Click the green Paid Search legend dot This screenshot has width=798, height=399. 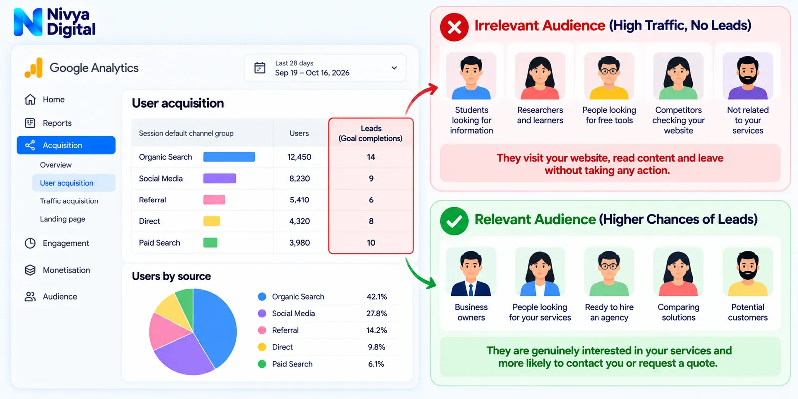262,364
